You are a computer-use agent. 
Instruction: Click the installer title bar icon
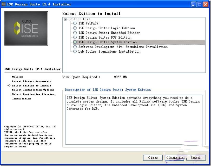click(x=3, y=4)
